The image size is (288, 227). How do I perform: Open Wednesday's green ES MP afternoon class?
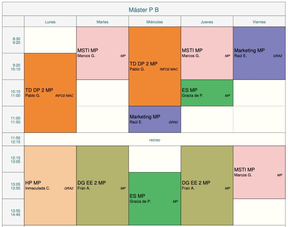(x=154, y=199)
